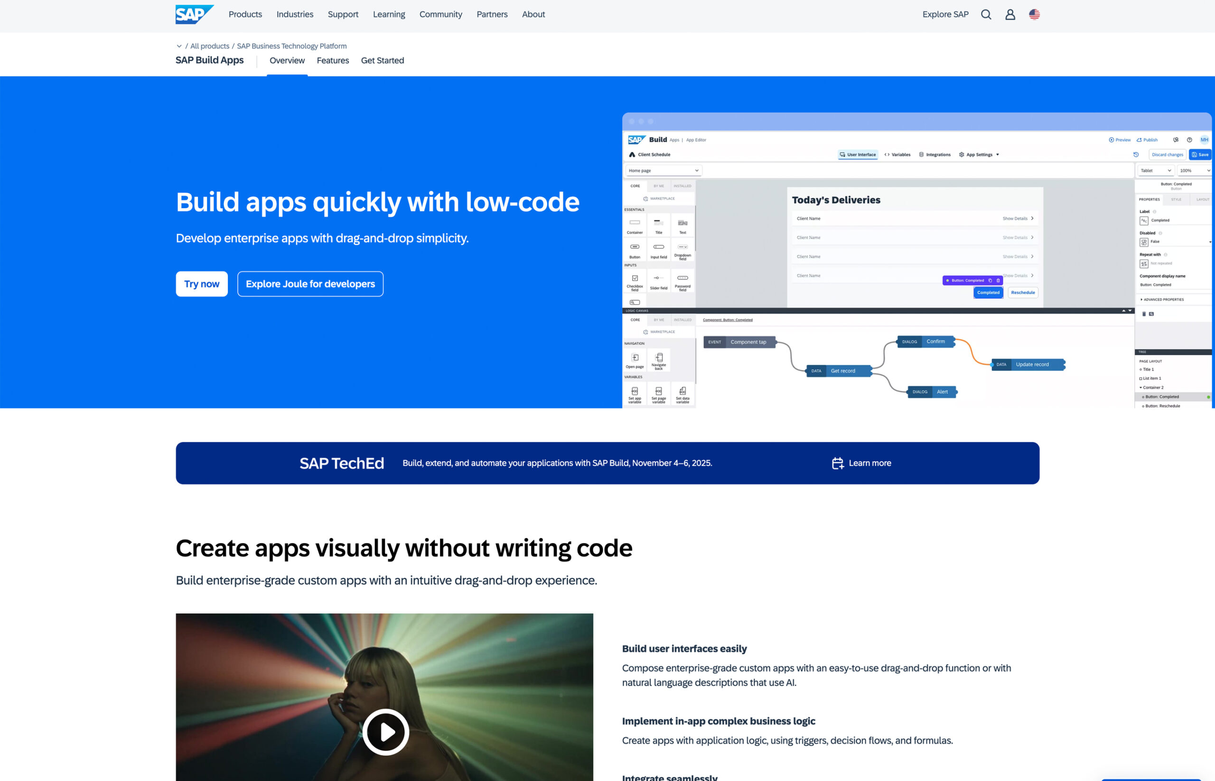1215x781 pixels.
Task: Click the Reschedule button in the hero screenshot
Action: [1023, 293]
